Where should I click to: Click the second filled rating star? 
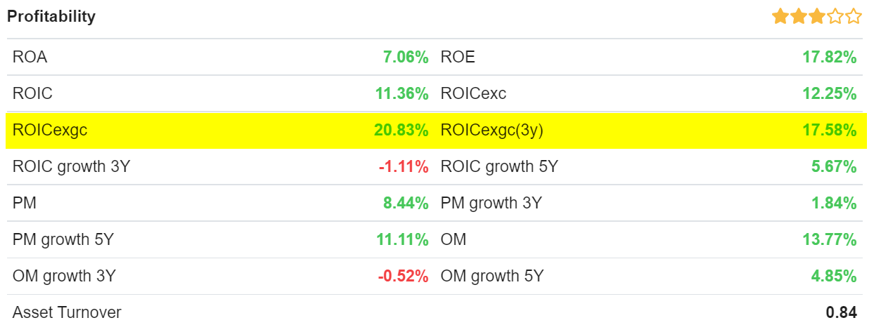coord(798,17)
